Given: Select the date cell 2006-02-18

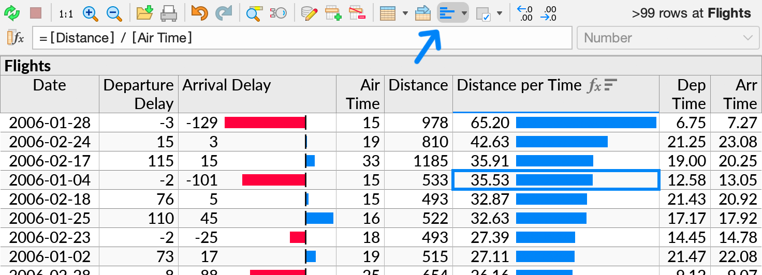Looking at the screenshot, I should click(50, 199).
